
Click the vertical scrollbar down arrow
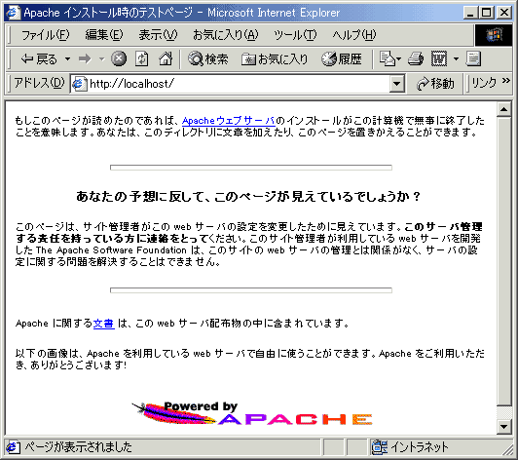503,426
